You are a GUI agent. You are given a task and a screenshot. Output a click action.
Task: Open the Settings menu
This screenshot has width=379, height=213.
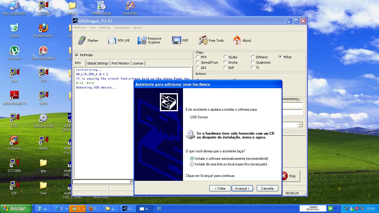point(105,28)
